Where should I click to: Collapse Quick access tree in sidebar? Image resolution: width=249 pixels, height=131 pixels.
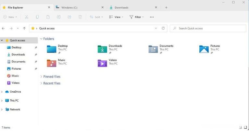point(2,40)
